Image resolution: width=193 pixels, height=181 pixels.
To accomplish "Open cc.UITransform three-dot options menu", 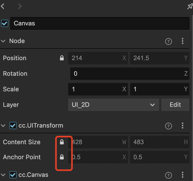I will click(x=183, y=126).
